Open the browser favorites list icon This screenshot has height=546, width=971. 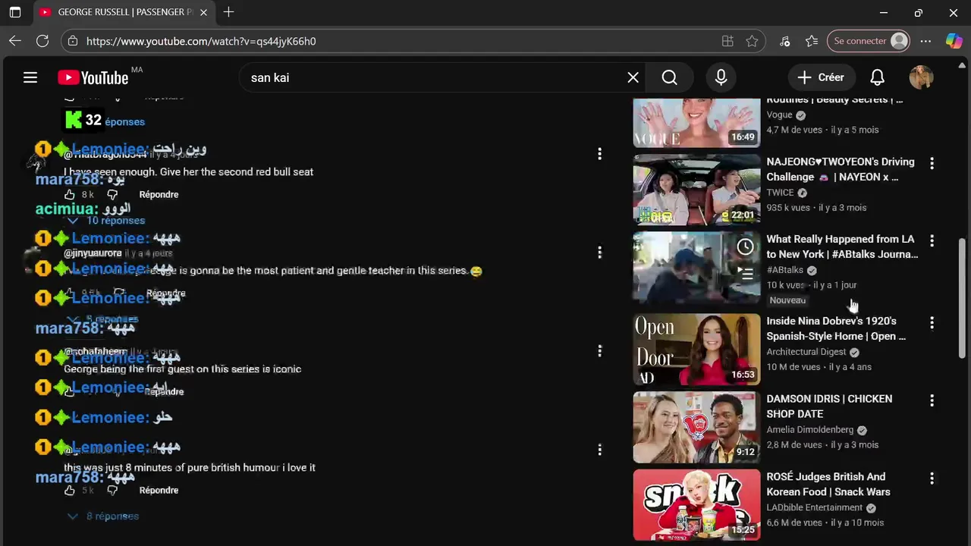click(812, 41)
